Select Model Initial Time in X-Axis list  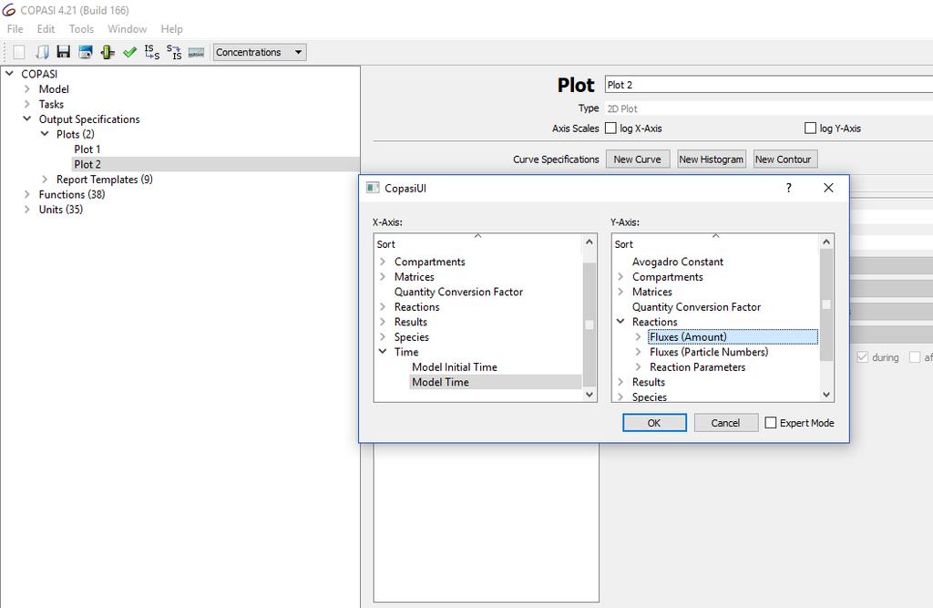(x=455, y=367)
